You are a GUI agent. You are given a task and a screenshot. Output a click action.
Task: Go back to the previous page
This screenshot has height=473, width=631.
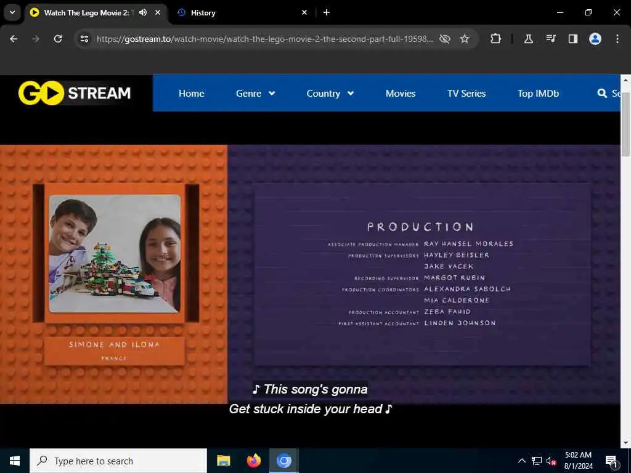(14, 39)
